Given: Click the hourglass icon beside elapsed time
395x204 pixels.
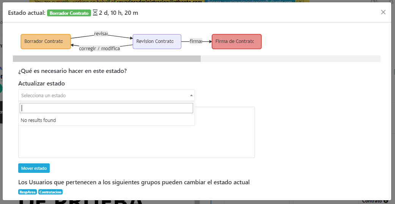Looking at the screenshot, I should coord(95,13).
